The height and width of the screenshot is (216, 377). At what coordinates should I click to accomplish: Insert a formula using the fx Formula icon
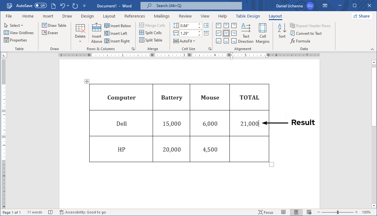click(300, 41)
